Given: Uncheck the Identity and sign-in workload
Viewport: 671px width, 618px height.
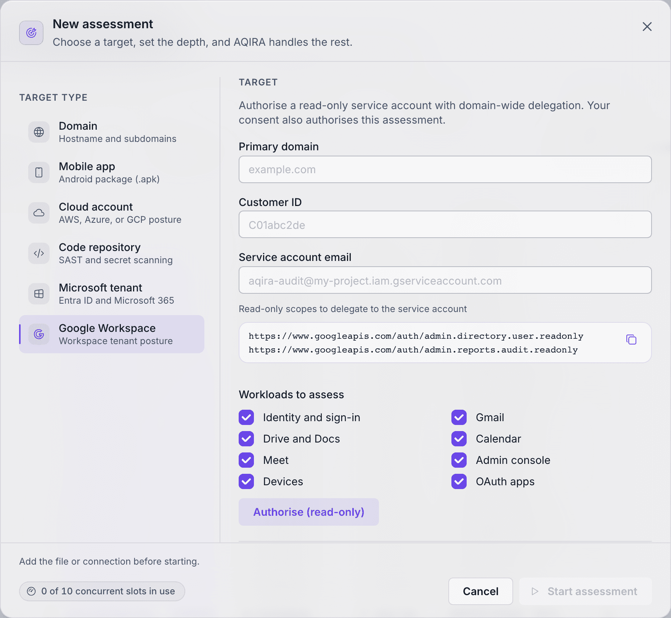Looking at the screenshot, I should 246,417.
